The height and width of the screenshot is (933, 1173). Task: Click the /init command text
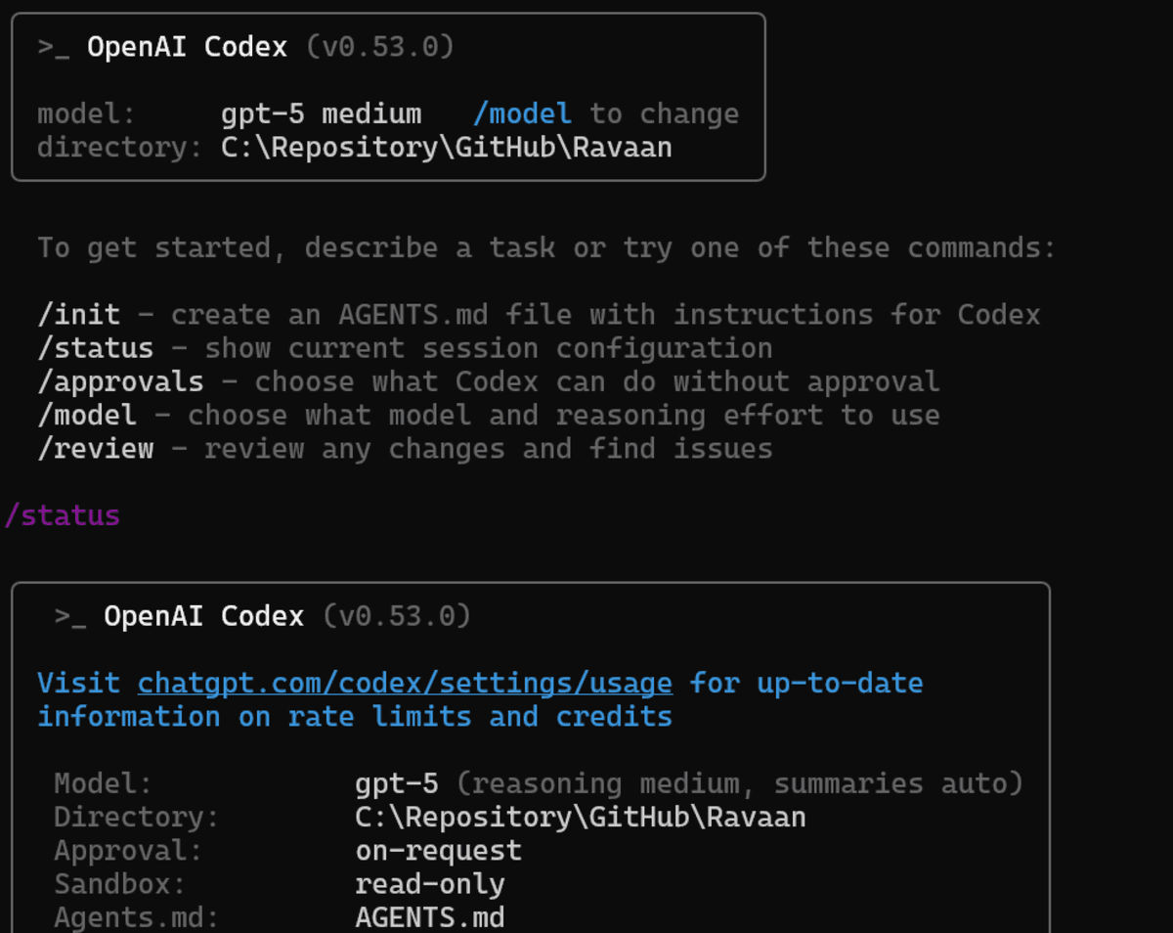tap(78, 314)
